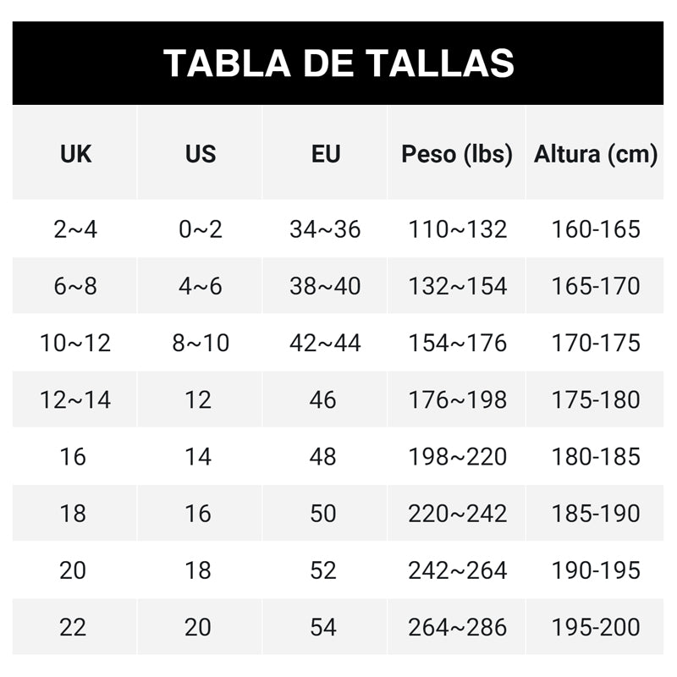Select the EU column header
677x677 pixels.
tap(325, 153)
